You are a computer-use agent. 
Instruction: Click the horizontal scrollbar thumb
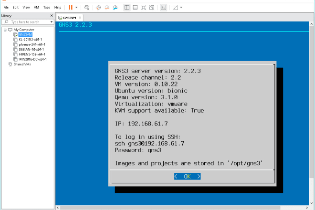coord(170,208)
